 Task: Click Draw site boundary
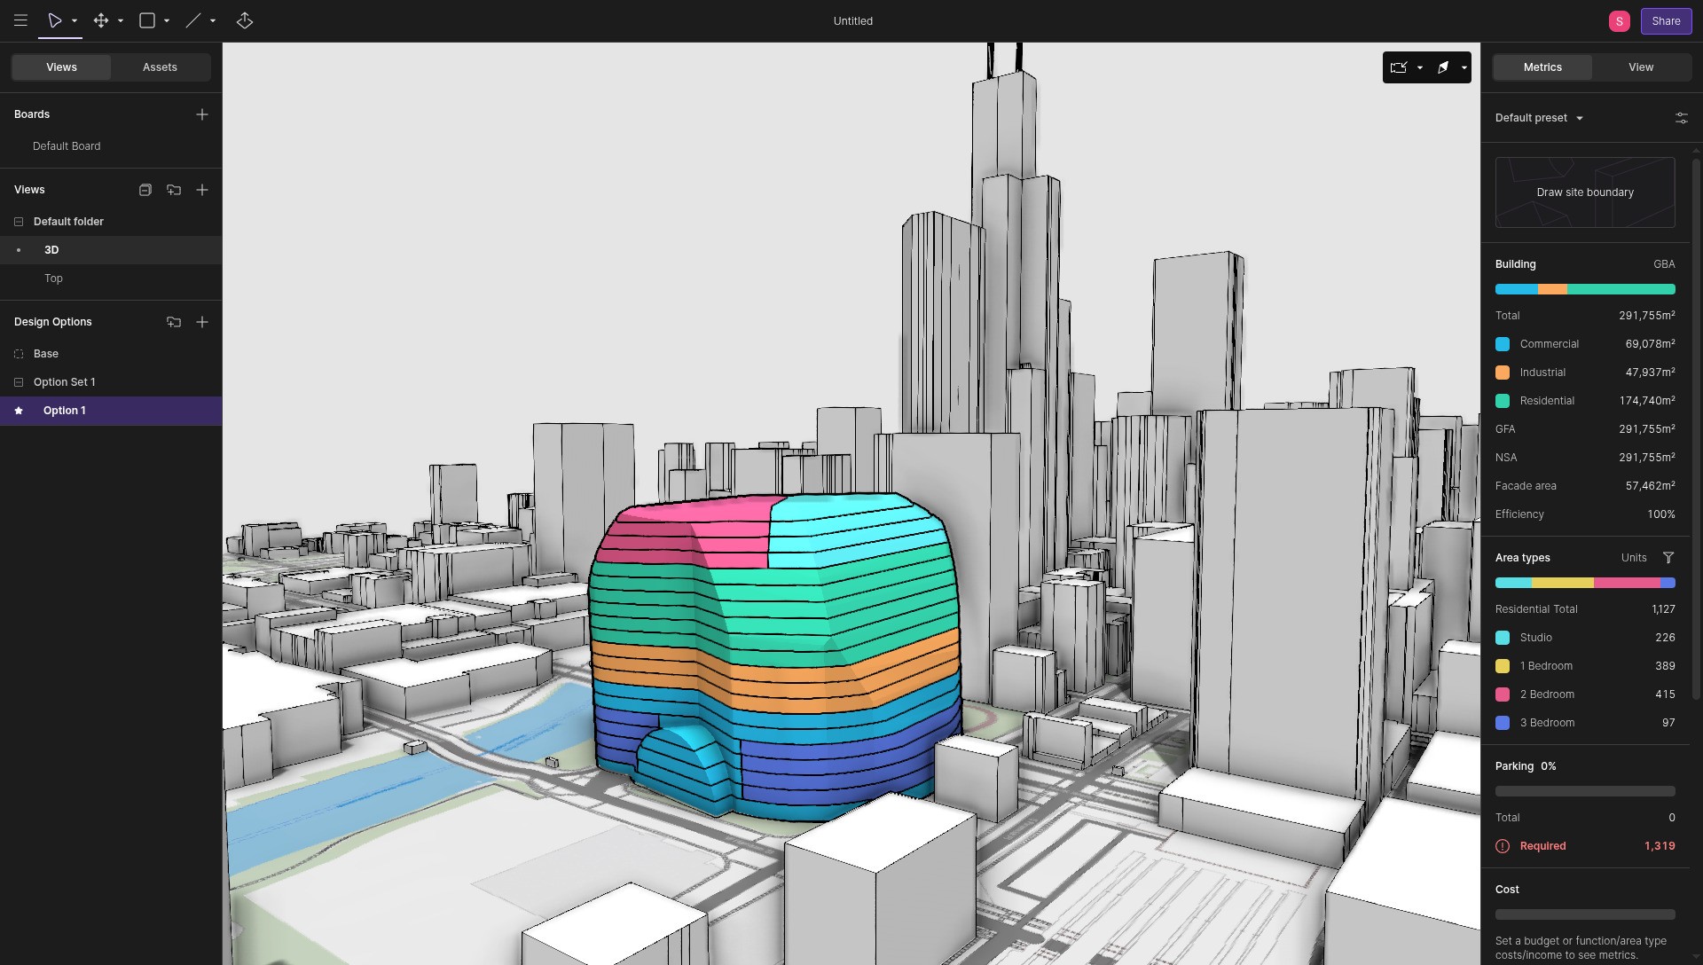click(1584, 192)
